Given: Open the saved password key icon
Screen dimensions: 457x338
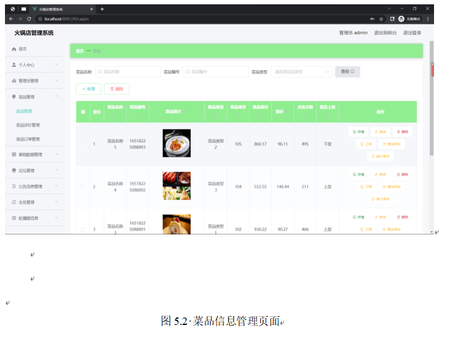Looking at the screenshot, I should click(x=372, y=19).
